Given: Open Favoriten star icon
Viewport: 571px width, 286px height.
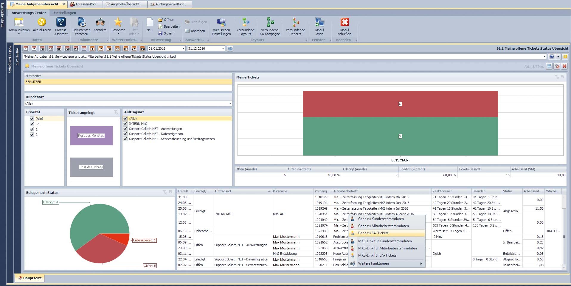Looking at the screenshot, I should click(x=118, y=23).
